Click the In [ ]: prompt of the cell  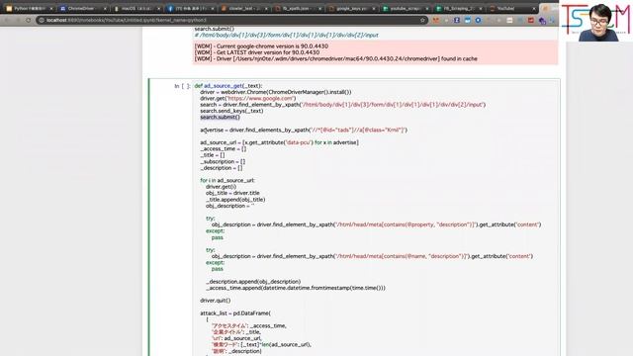click(182, 86)
